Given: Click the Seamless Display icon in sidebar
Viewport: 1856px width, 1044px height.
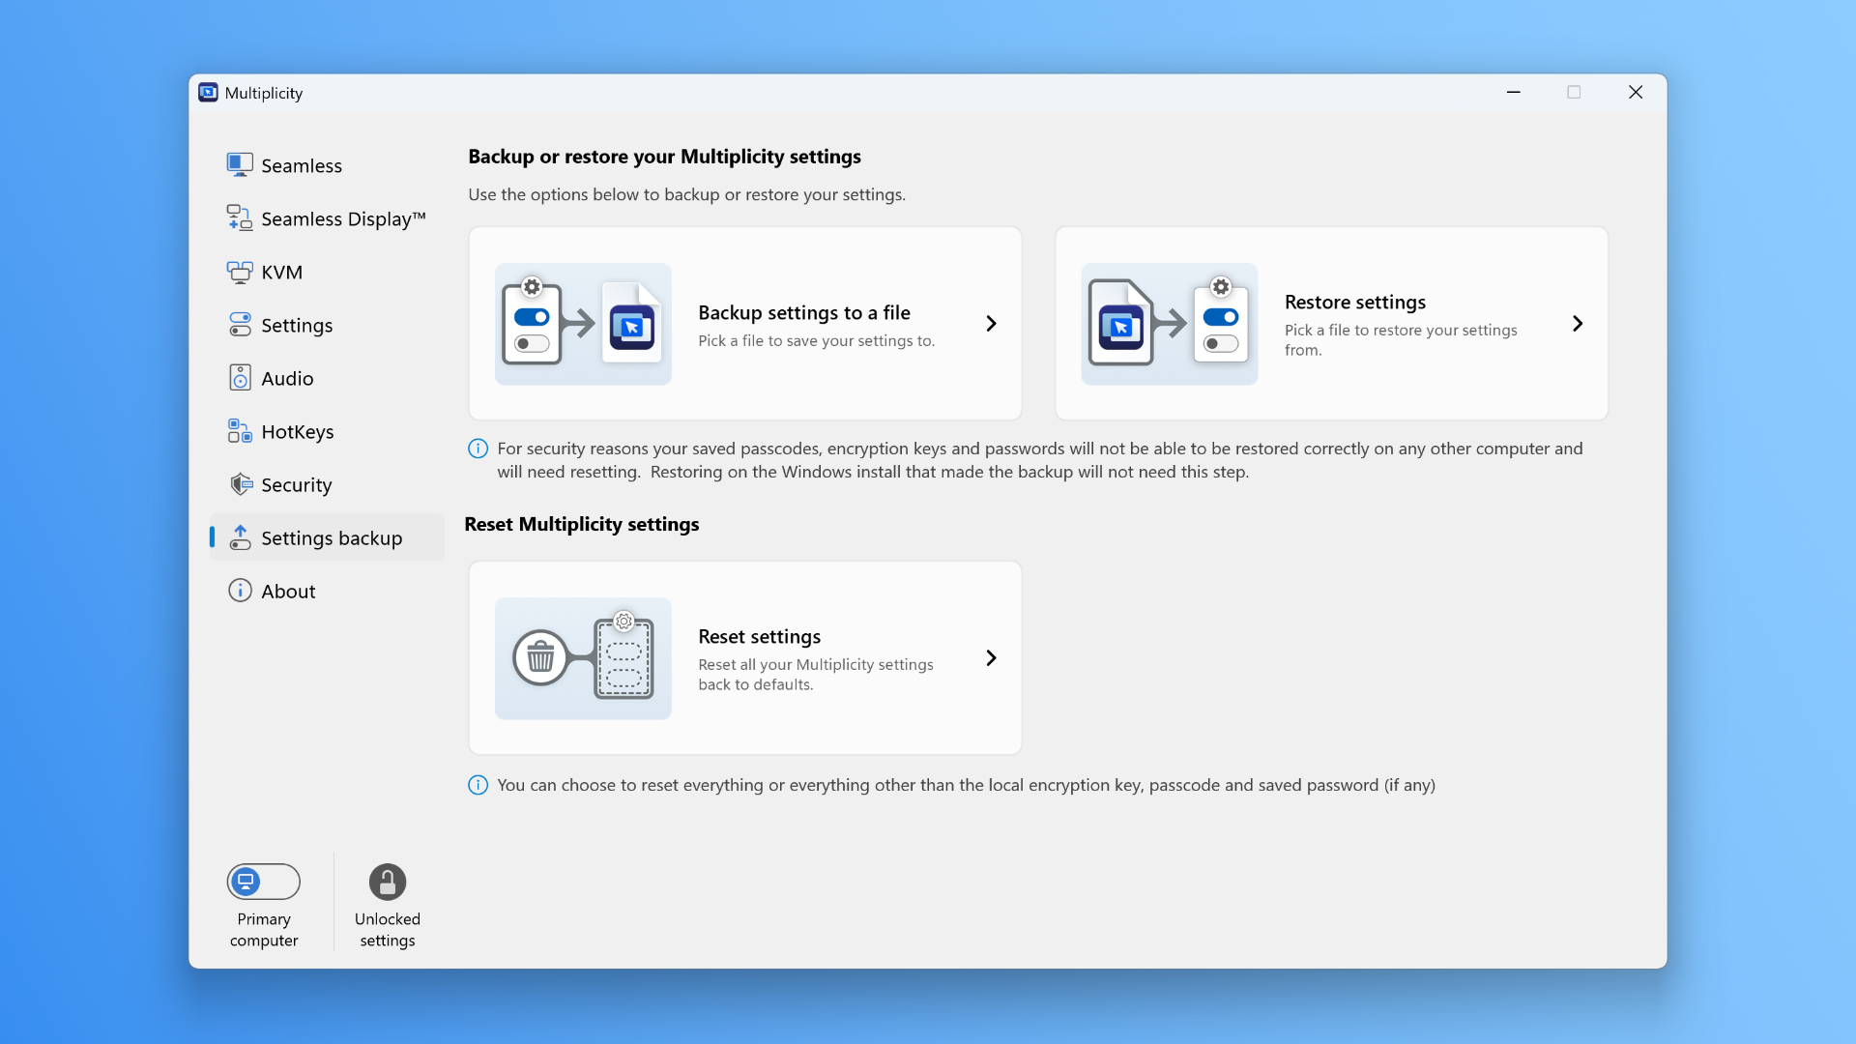Looking at the screenshot, I should [x=240, y=218].
